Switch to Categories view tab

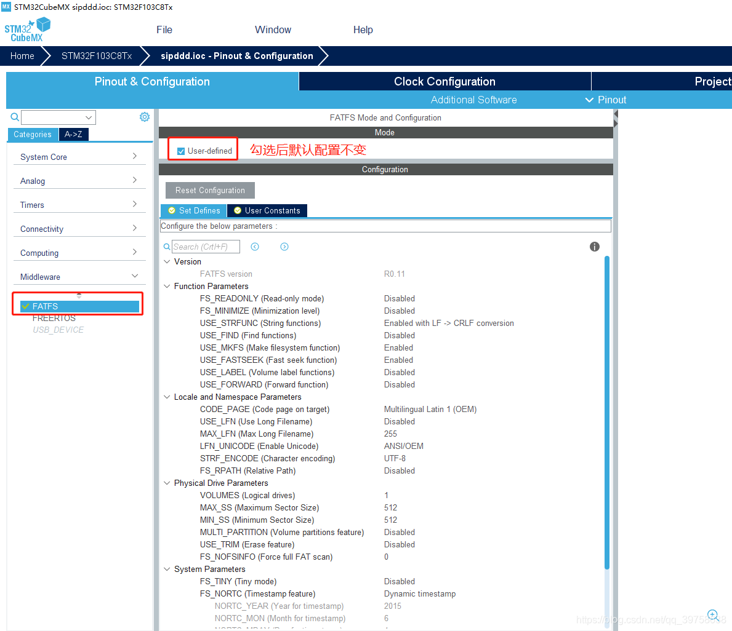coord(33,134)
